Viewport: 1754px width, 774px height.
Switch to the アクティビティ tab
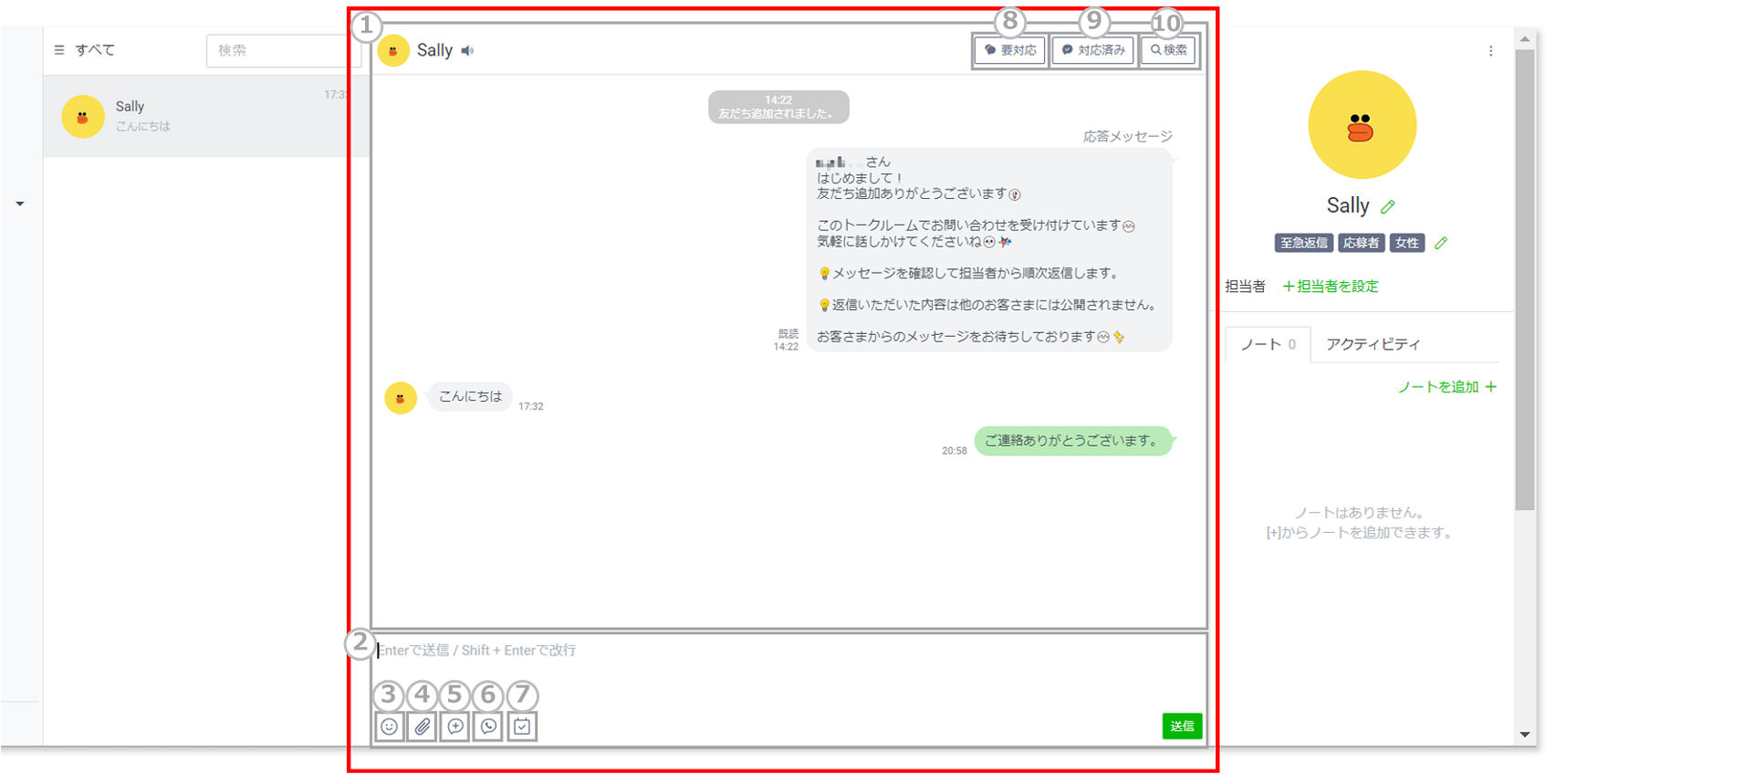click(1373, 344)
